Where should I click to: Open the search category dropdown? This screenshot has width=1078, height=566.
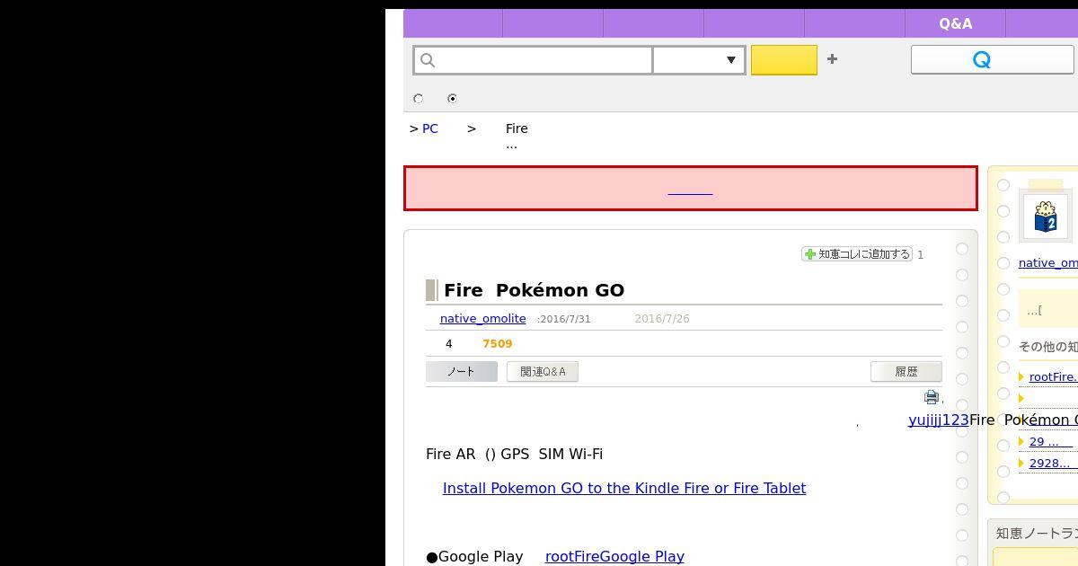tap(699, 60)
